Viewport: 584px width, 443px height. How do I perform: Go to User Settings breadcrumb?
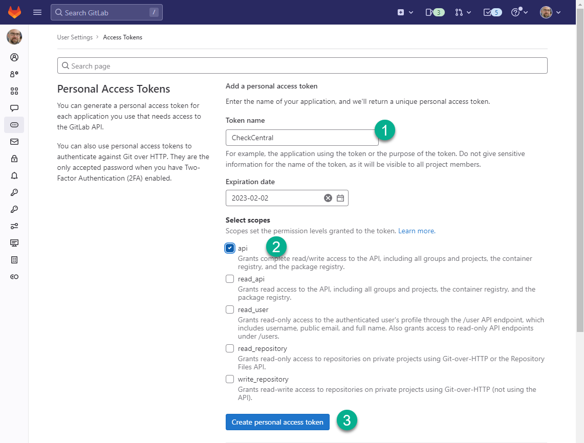pyautogui.click(x=75, y=37)
